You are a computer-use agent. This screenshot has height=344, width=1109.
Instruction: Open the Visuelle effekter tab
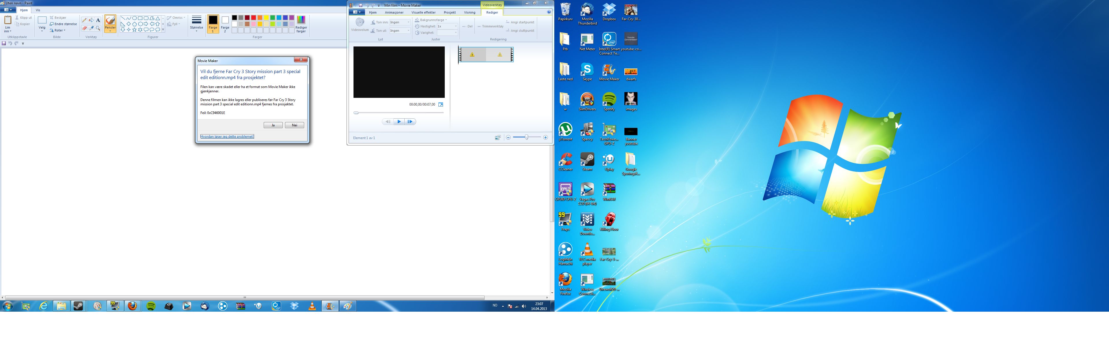click(424, 12)
